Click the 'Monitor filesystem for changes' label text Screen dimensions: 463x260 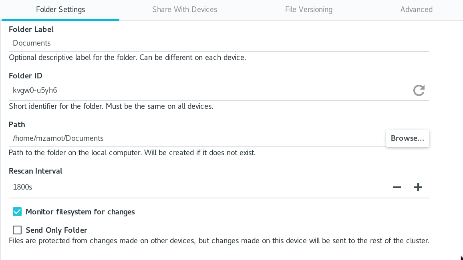tap(80, 212)
